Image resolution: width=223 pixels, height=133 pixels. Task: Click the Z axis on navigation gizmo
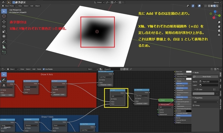[x=215, y=11]
